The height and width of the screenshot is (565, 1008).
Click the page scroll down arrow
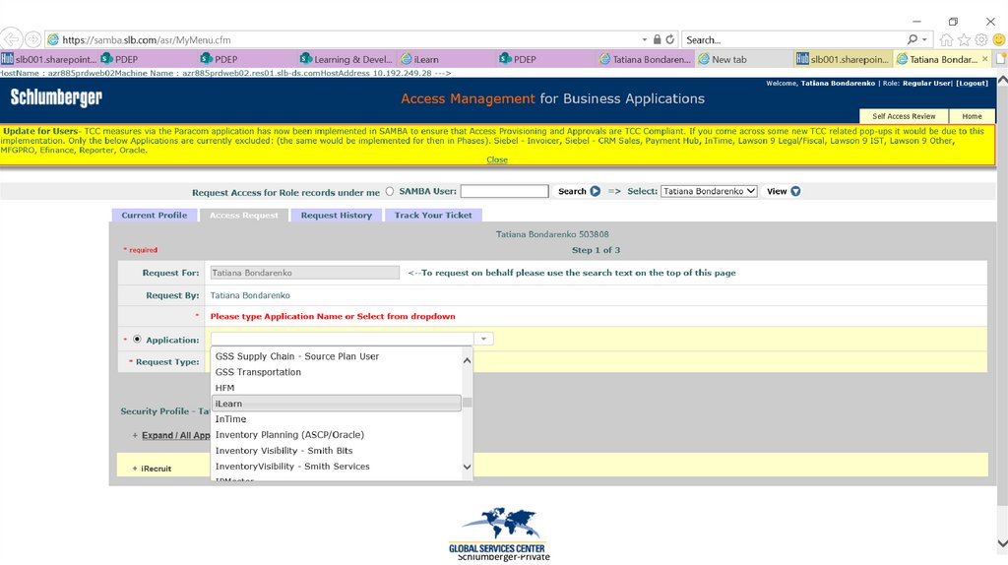click(1002, 543)
